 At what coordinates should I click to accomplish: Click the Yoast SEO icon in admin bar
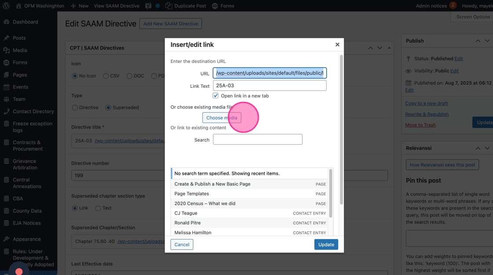click(148, 6)
